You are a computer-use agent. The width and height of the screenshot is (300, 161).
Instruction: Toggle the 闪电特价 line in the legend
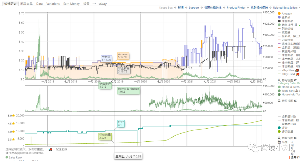tap(286, 40)
